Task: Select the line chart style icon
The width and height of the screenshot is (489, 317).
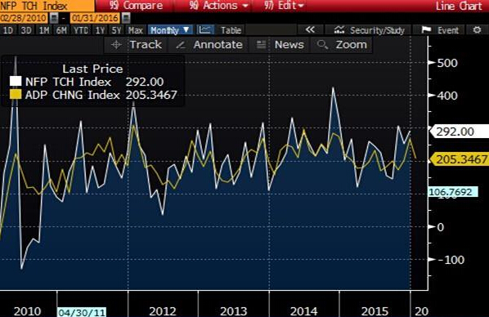Action: [205, 30]
